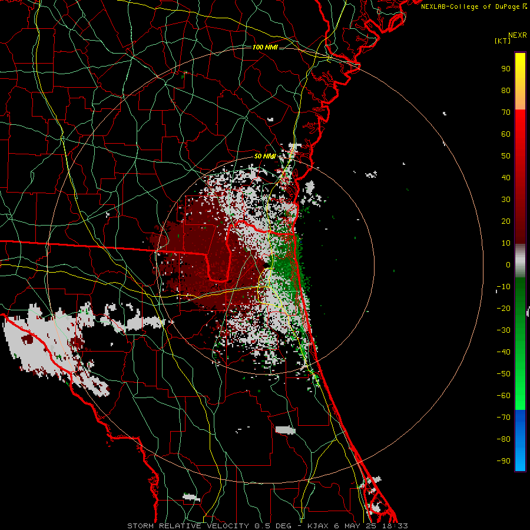The height and width of the screenshot is (530, 530).
Task: Click the NEXLAB-College of DuPage title text
Action: point(471,6)
